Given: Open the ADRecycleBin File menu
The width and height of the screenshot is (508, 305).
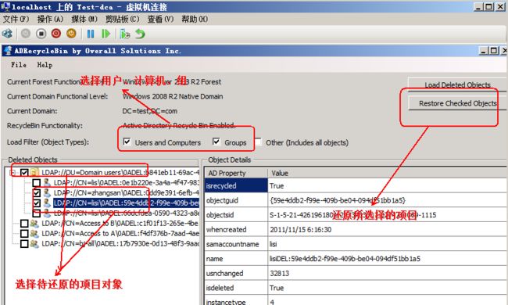Looking at the screenshot, I should click(x=19, y=65).
